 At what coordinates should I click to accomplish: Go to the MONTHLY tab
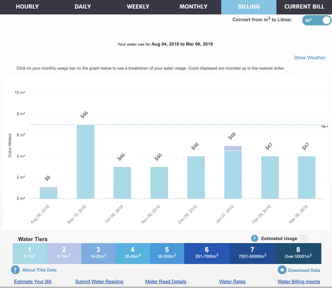[193, 7]
